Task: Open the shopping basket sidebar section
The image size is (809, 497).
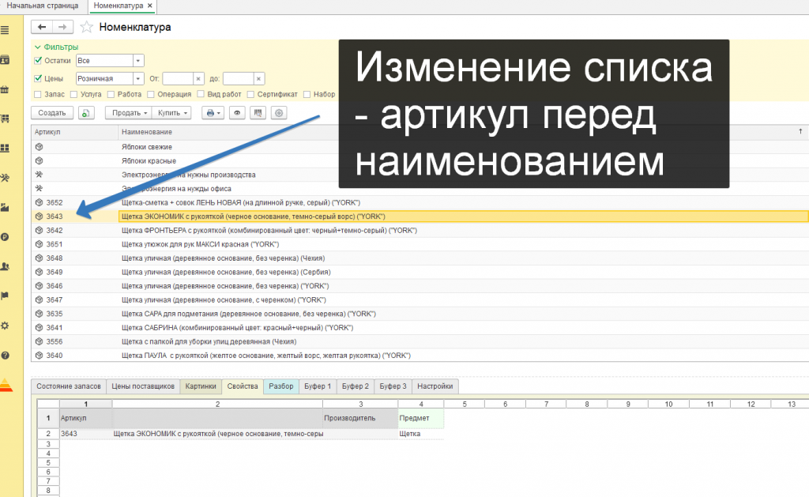Action: point(5,90)
